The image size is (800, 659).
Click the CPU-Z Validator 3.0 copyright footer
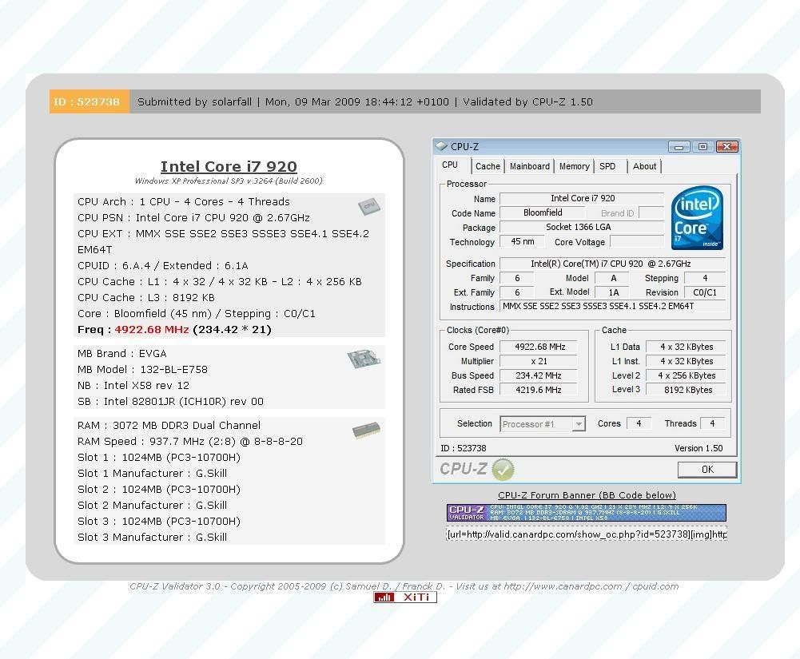coord(404,586)
